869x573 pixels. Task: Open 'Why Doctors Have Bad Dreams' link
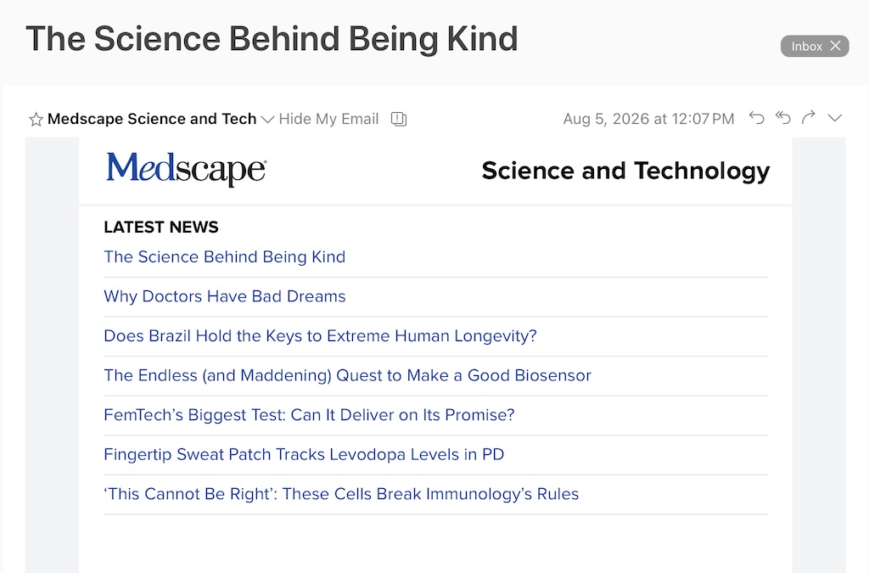click(224, 296)
